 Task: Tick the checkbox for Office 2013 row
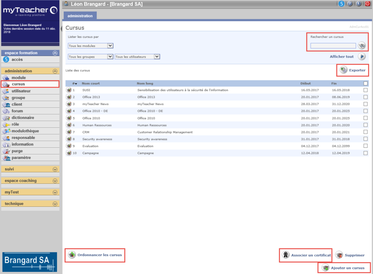click(x=365, y=97)
